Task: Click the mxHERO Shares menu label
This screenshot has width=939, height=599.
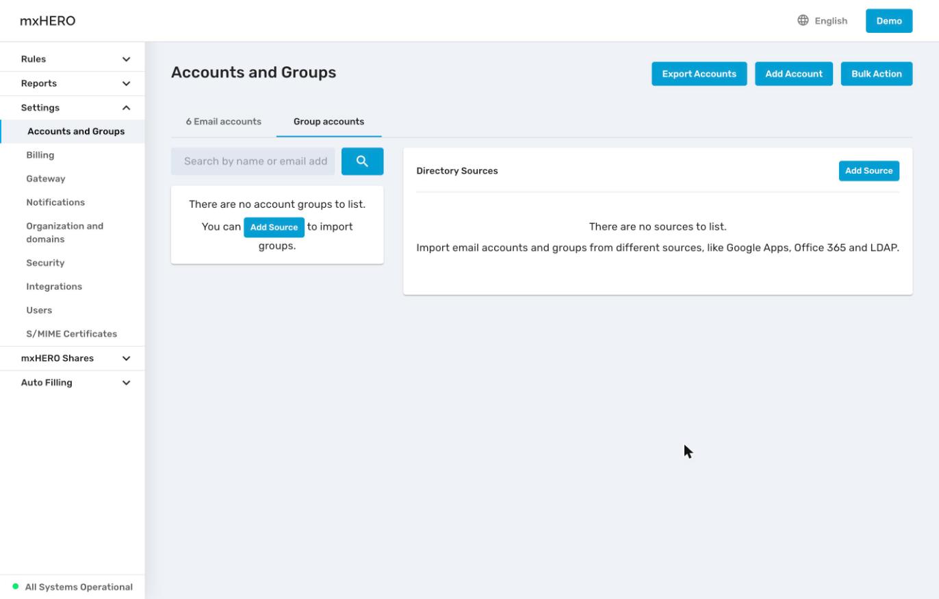Action: click(x=57, y=358)
